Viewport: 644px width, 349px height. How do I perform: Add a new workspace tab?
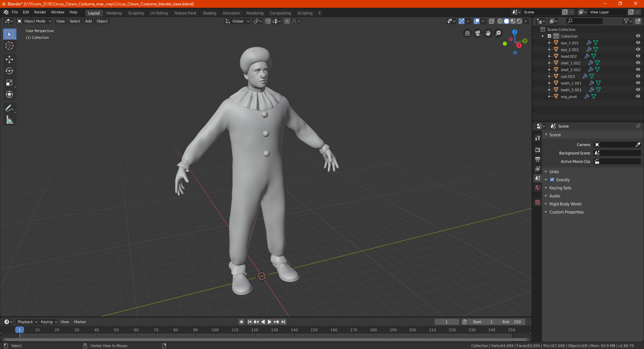[319, 13]
